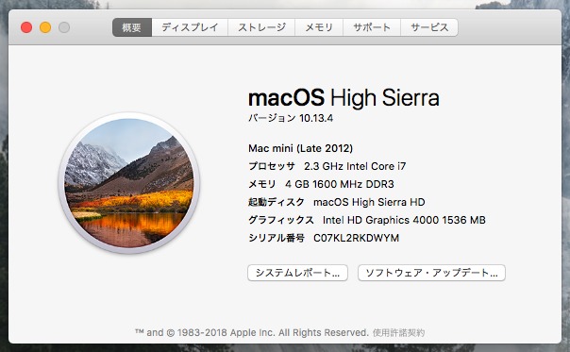The height and width of the screenshot is (352, 570).
Task: Click Intel HD Graphics 4000 1536 MB
Action: 404,220
